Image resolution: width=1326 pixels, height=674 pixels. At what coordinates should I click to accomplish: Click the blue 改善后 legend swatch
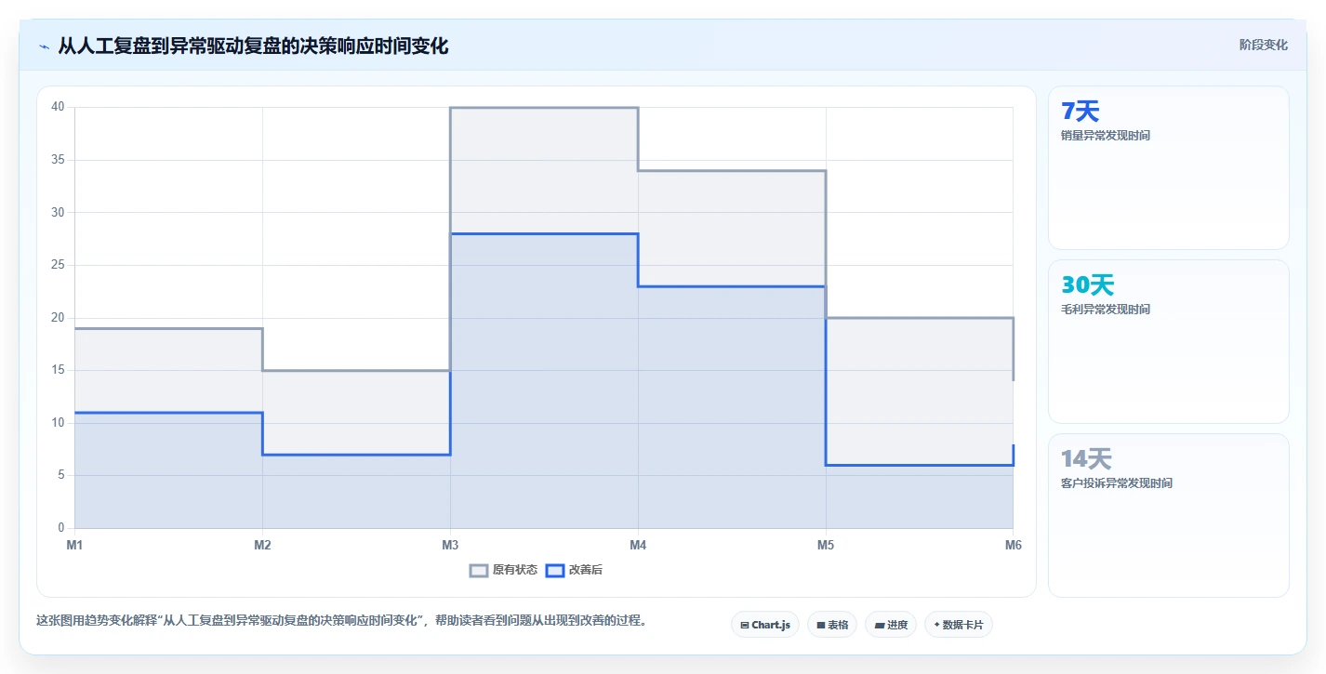point(555,570)
